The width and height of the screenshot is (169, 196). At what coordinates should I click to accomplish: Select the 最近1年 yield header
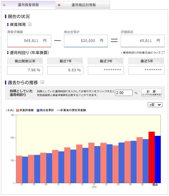tap(65, 61)
